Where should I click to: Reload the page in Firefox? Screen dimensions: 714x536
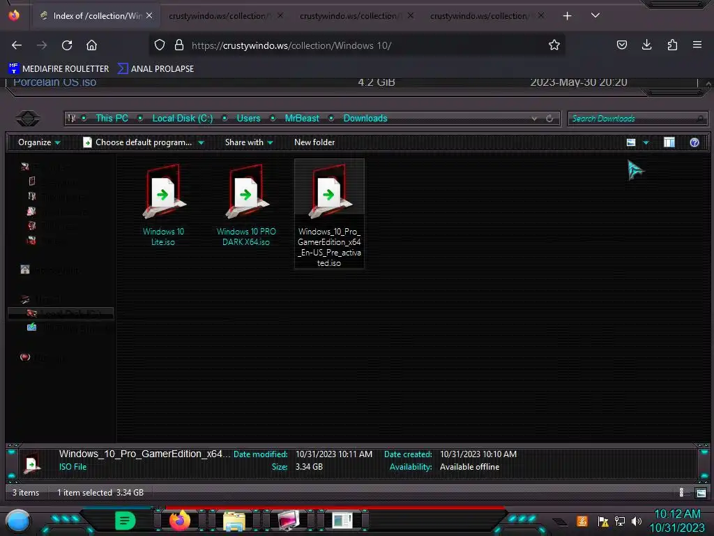click(x=67, y=45)
